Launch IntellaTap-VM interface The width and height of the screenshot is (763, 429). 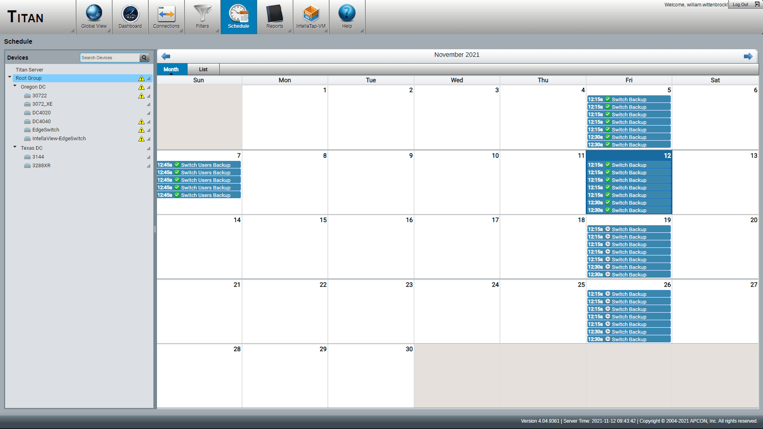click(x=310, y=17)
